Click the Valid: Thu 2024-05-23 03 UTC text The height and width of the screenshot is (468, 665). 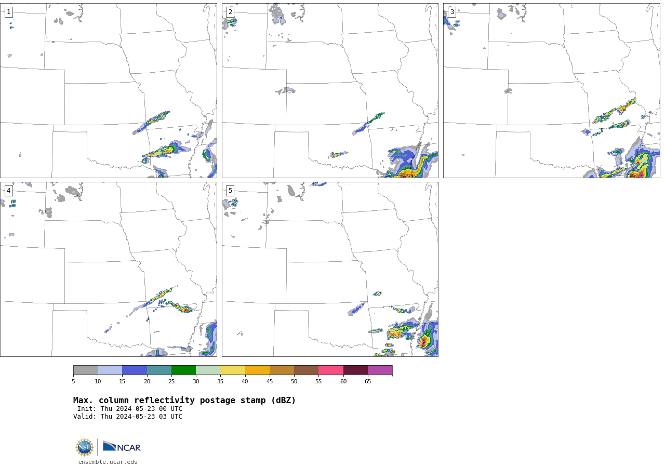tap(128, 417)
